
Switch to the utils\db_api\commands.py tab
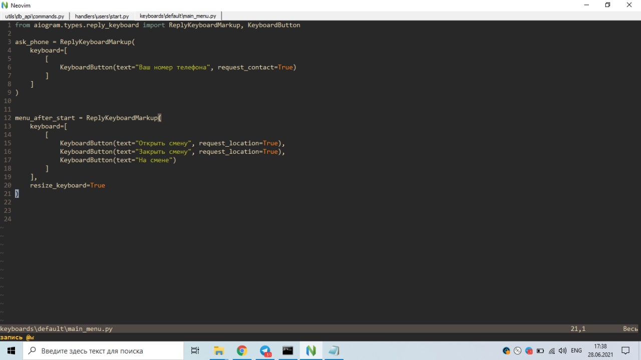point(35,16)
